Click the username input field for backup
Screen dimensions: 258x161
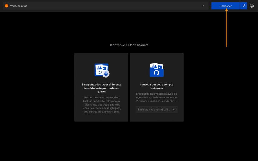coord(156,110)
